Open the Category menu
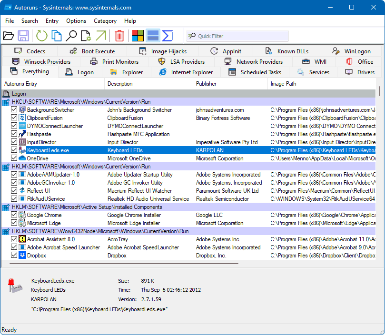This screenshot has width=385, height=335. [105, 21]
